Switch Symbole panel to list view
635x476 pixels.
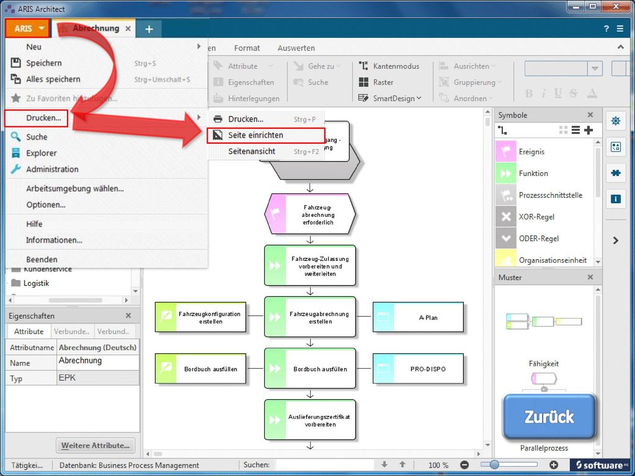pos(575,130)
